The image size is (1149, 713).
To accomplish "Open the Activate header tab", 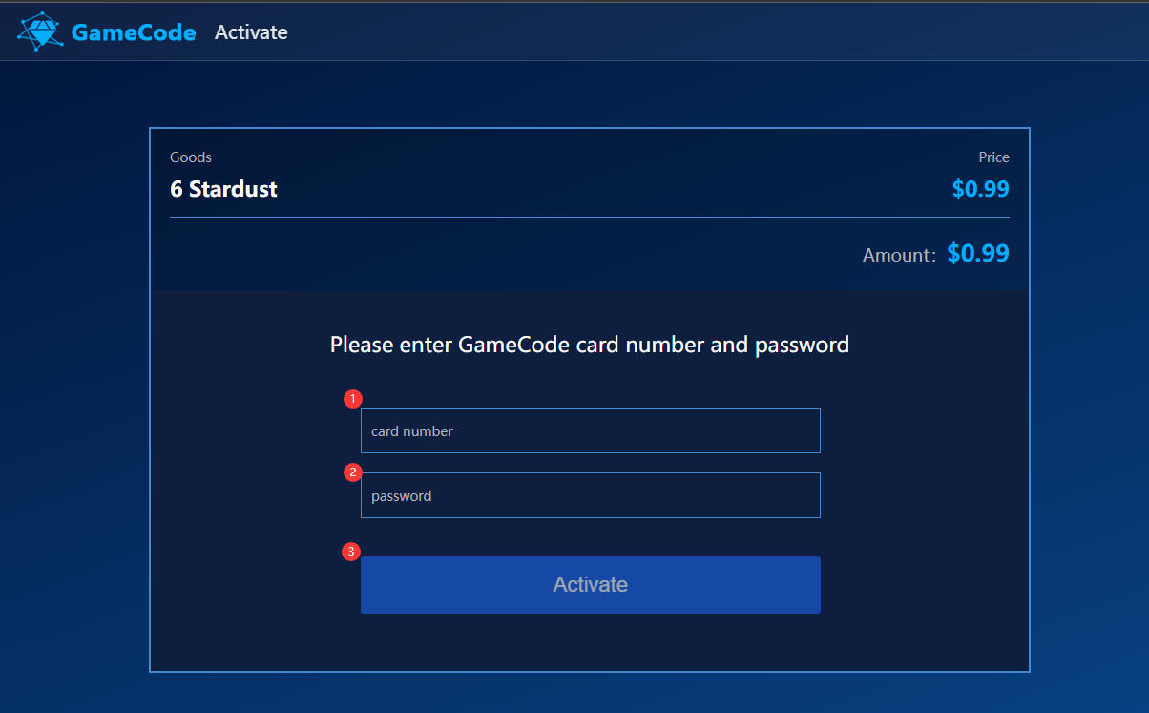I will (x=251, y=32).
